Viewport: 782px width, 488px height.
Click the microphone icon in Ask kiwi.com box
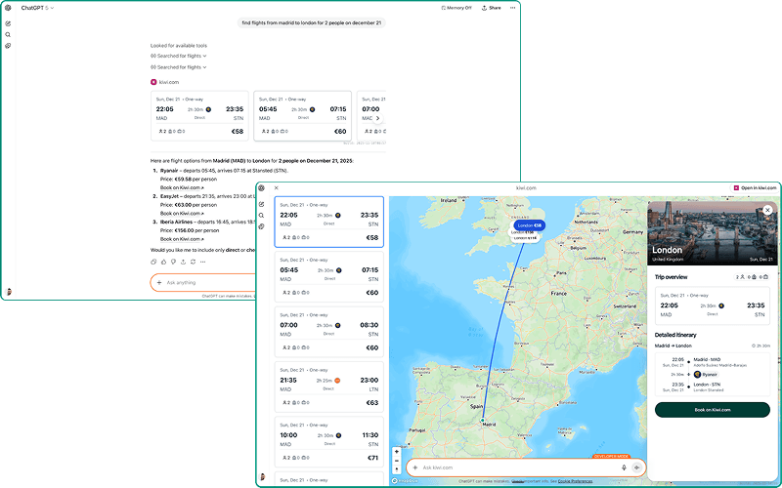pyautogui.click(x=624, y=468)
